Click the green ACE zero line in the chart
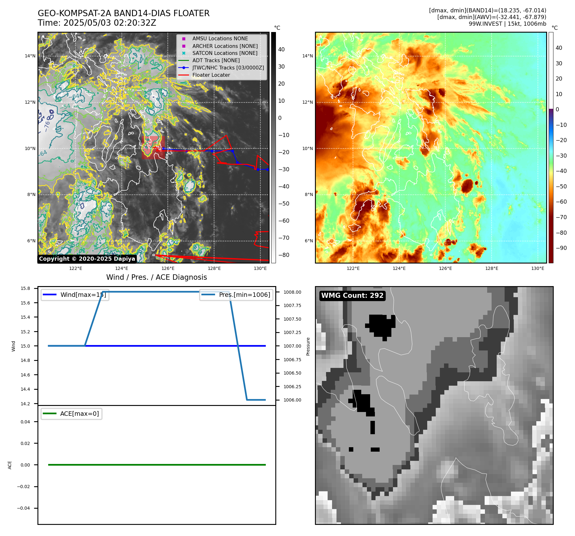The height and width of the screenshot is (536, 575). (x=157, y=465)
